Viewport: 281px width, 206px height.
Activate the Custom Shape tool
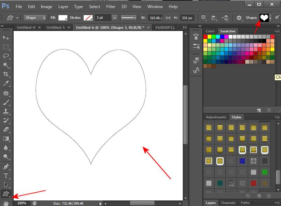6,194
